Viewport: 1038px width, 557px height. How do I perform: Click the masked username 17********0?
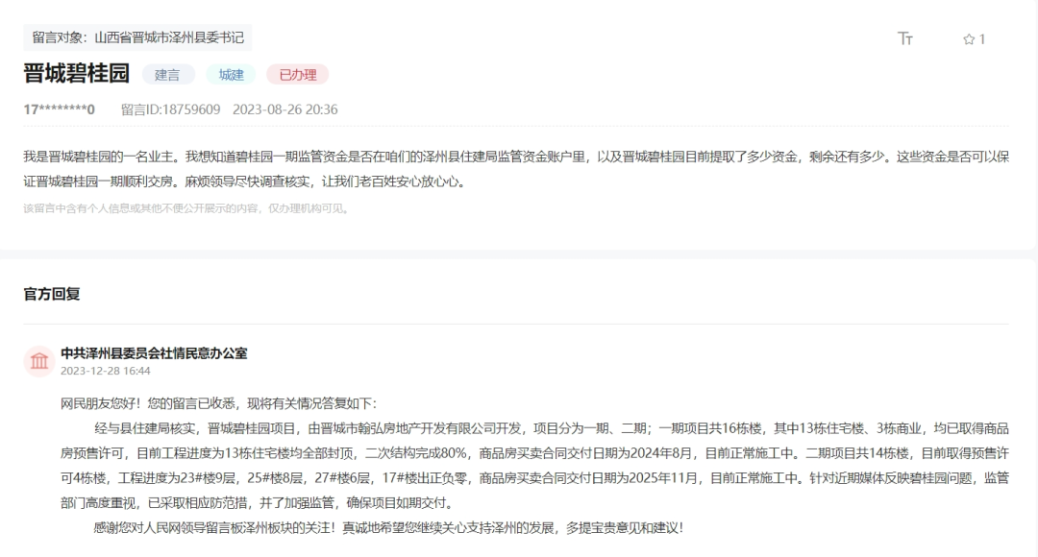tap(59, 109)
